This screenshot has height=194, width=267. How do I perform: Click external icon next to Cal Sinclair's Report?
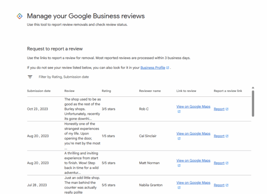227,136
